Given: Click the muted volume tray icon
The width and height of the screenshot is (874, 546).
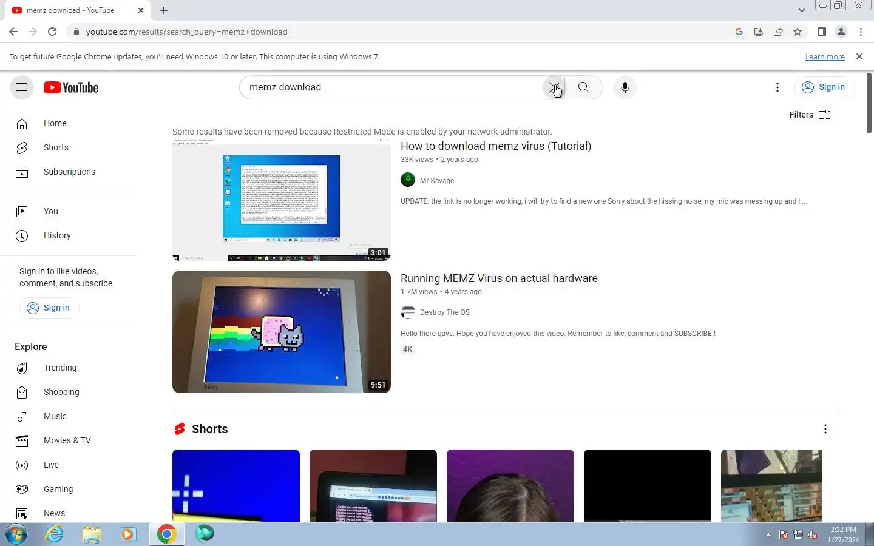Looking at the screenshot, I should tap(813, 535).
